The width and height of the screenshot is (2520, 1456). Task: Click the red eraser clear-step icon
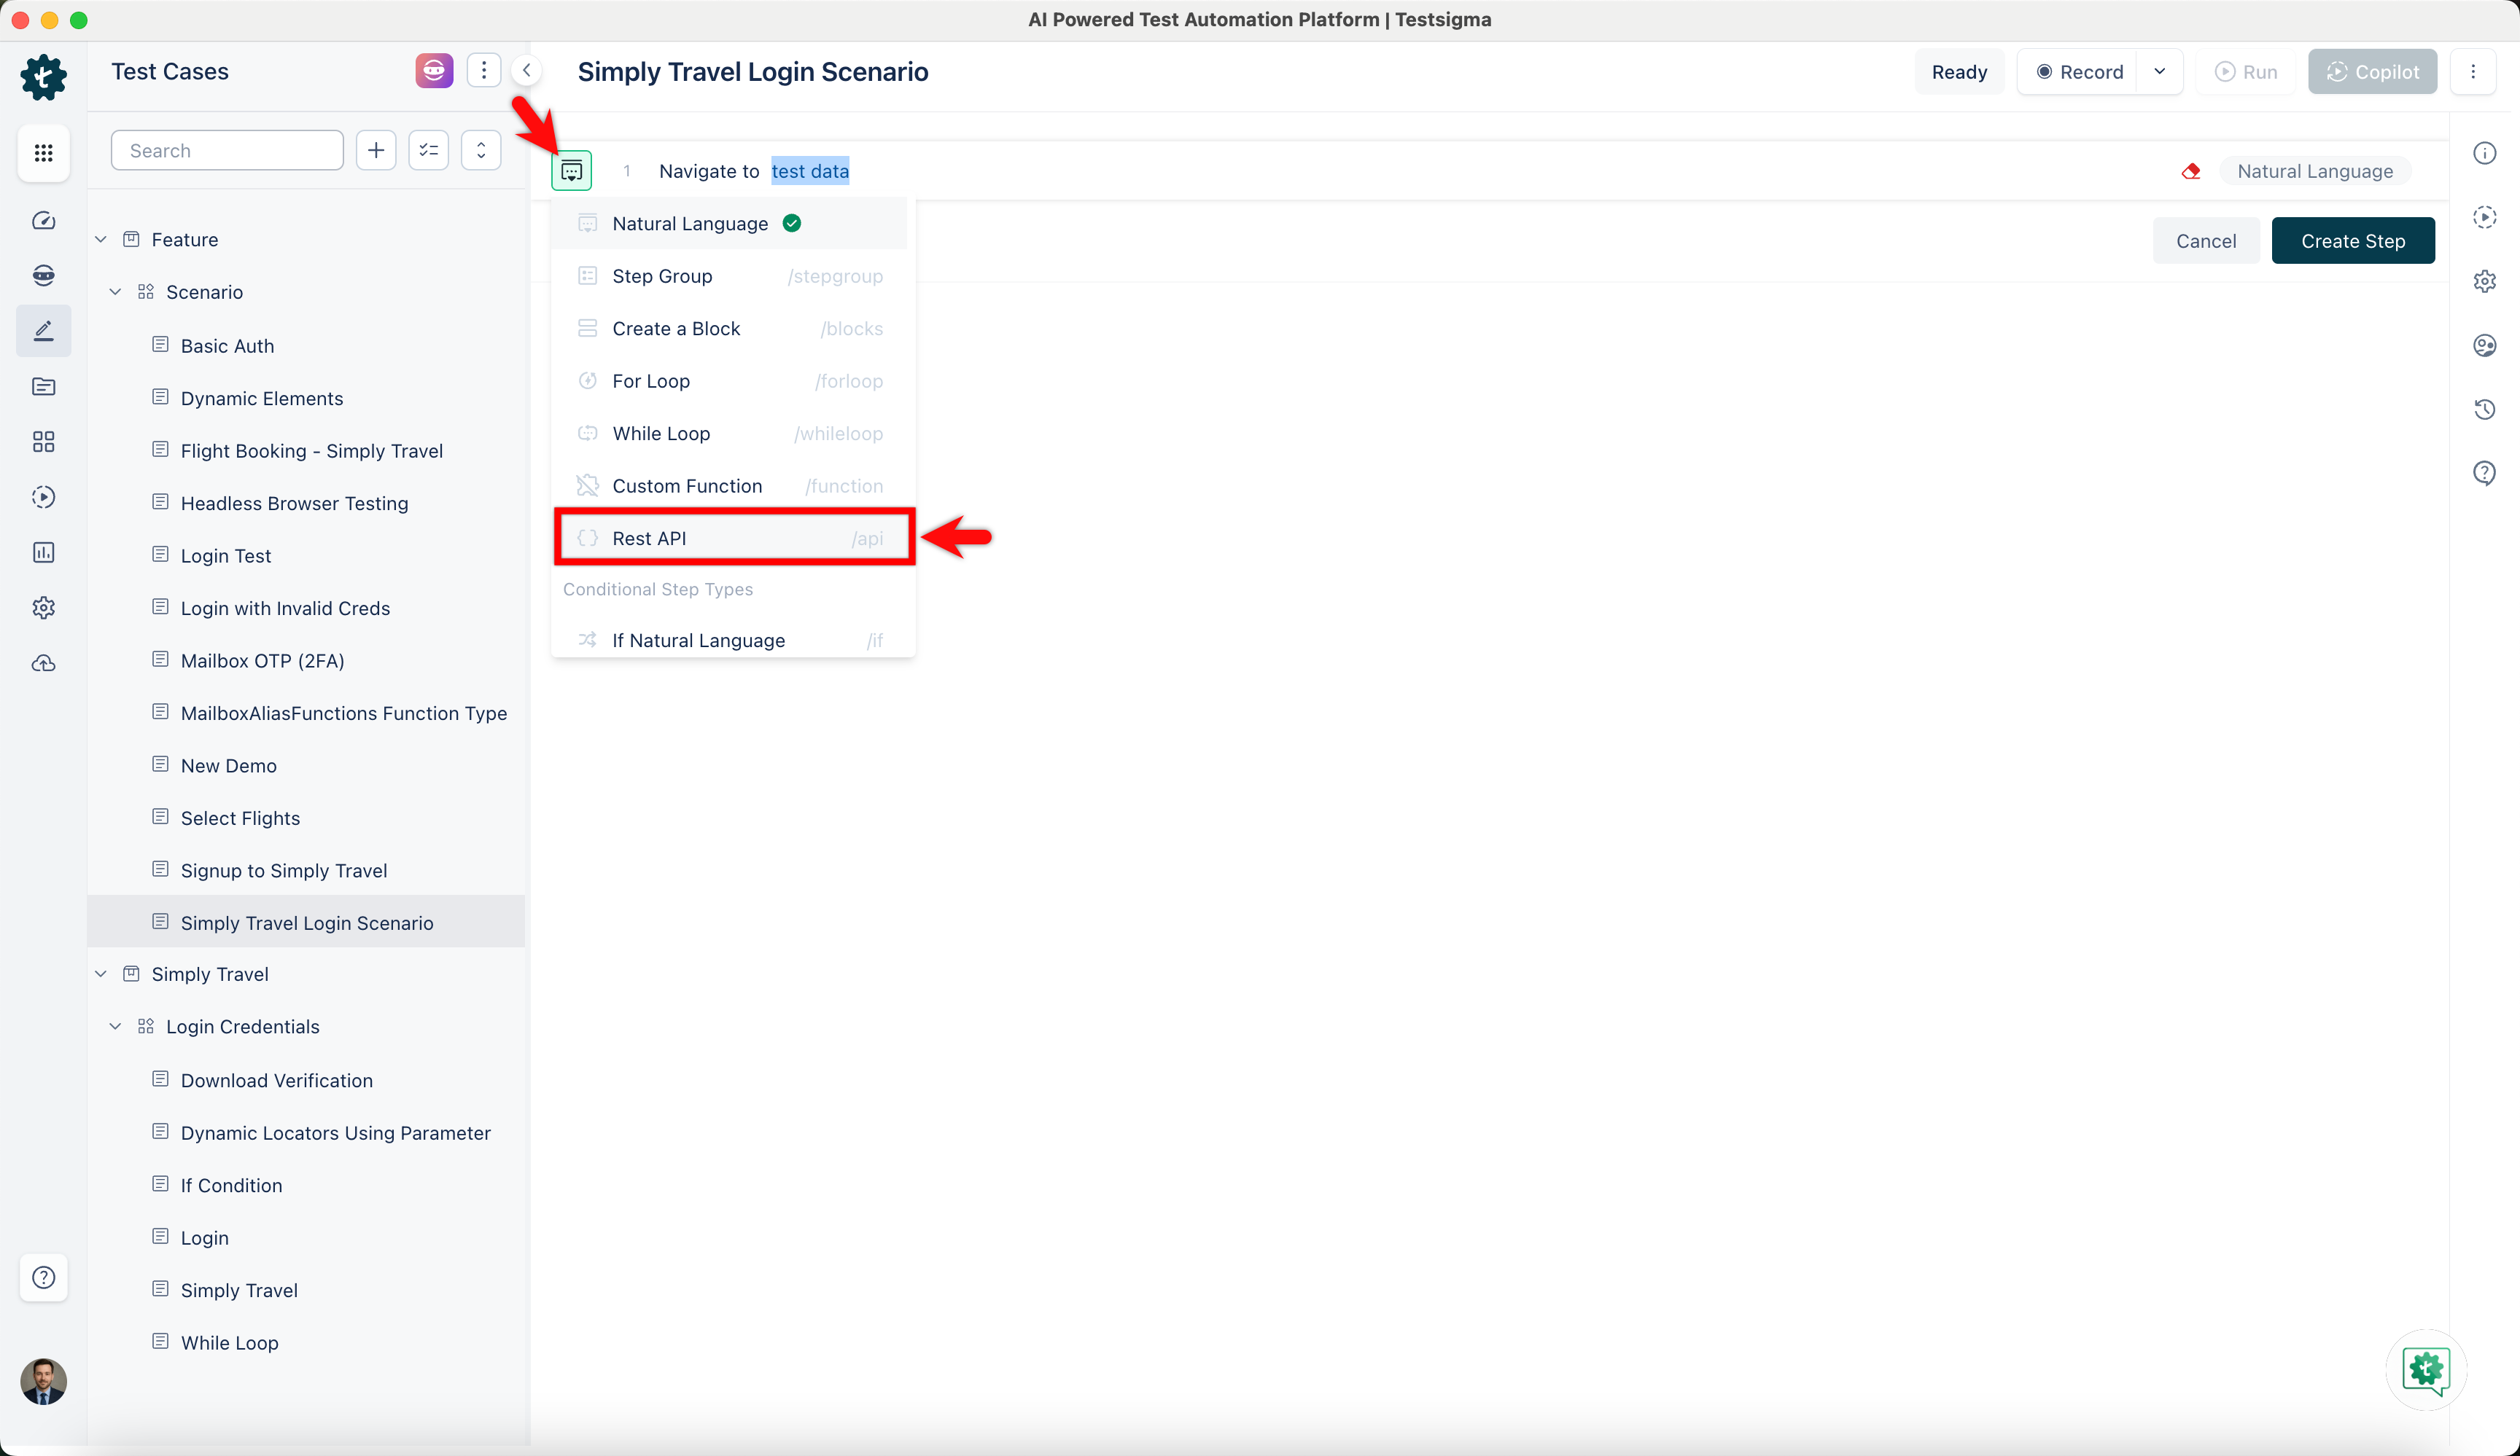[2191, 171]
